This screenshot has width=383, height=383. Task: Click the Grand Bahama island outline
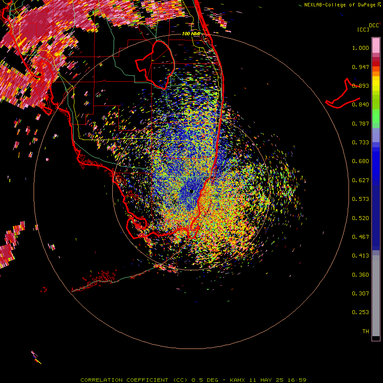pos(343,94)
